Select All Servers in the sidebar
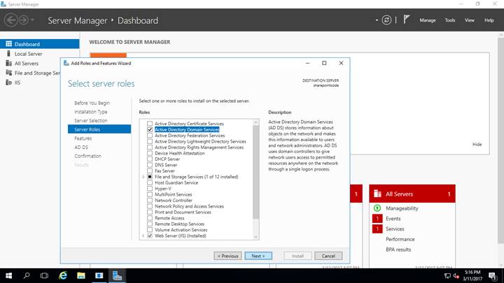504x283 pixels. (27, 63)
